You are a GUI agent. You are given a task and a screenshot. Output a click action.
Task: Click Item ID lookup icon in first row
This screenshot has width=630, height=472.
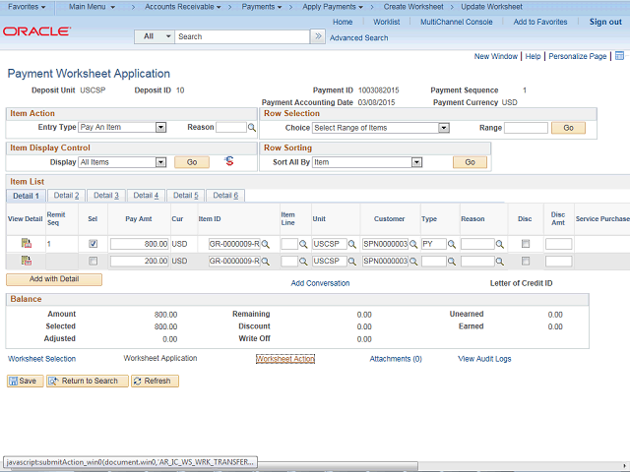(266, 244)
